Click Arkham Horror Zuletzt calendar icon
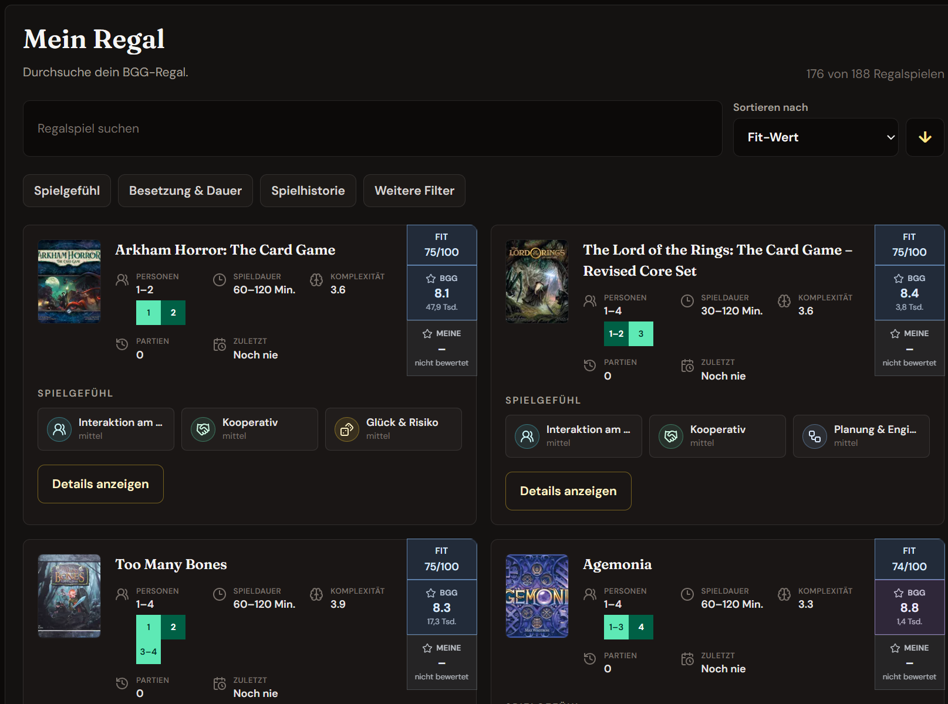The image size is (948, 704). coord(220,344)
